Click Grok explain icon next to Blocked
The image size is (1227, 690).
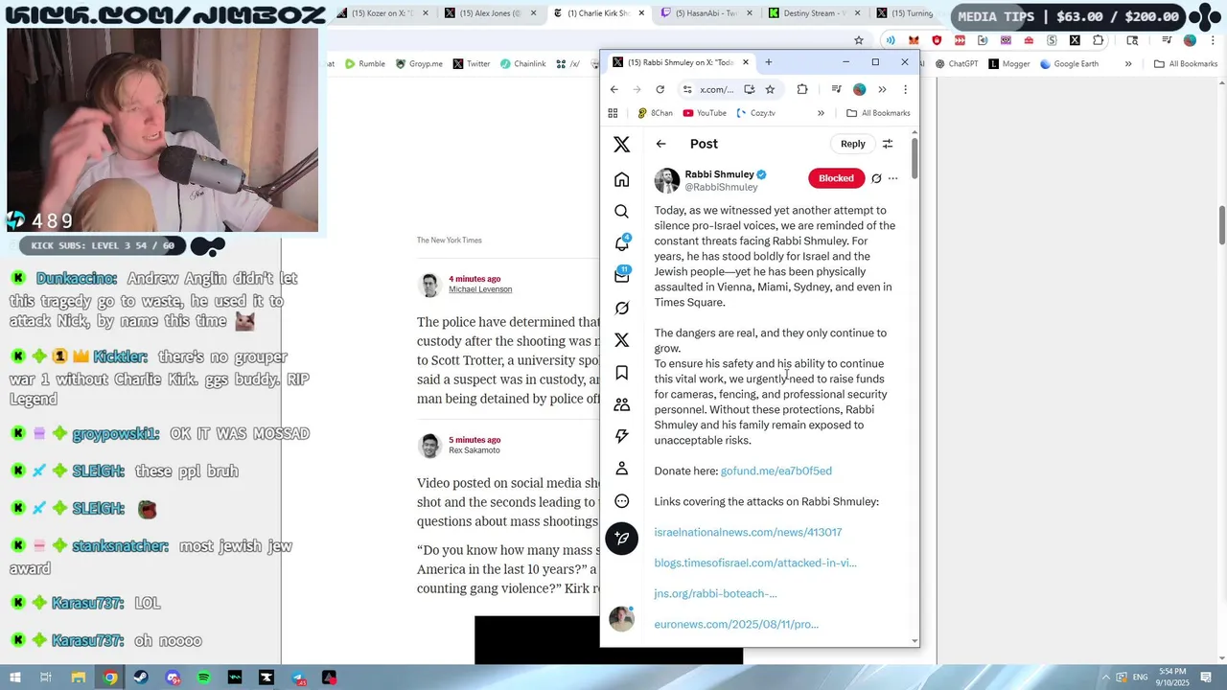[x=876, y=178]
